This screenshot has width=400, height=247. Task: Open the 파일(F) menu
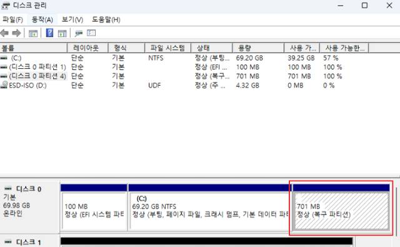(12, 19)
